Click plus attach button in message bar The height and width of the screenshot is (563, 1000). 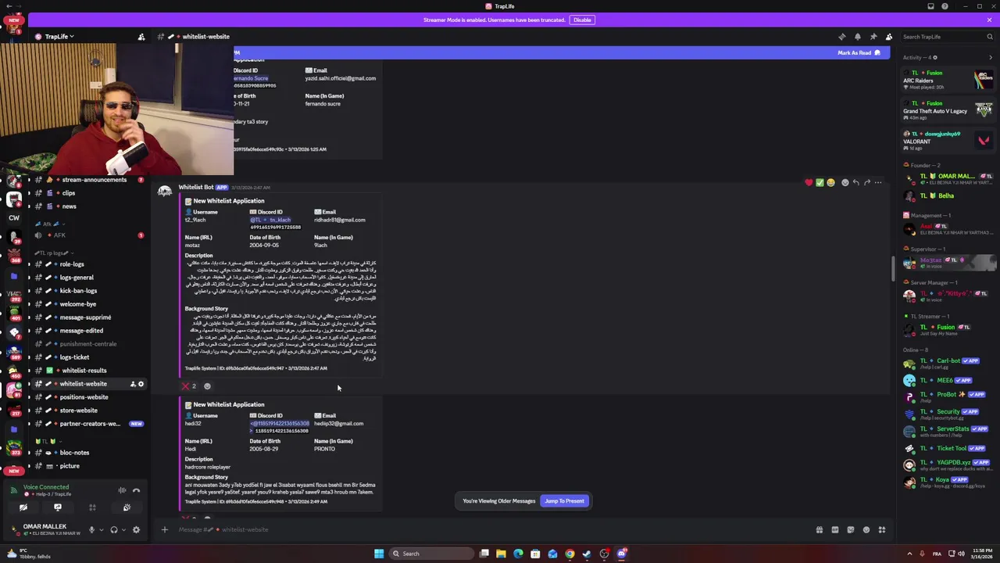[x=165, y=530]
